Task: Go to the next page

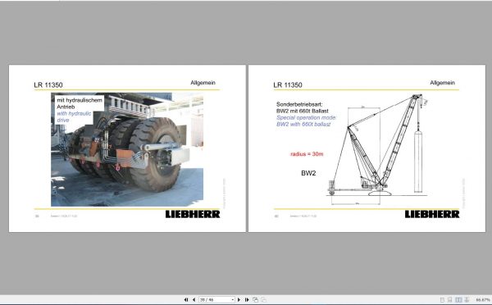Action: pos(239,299)
